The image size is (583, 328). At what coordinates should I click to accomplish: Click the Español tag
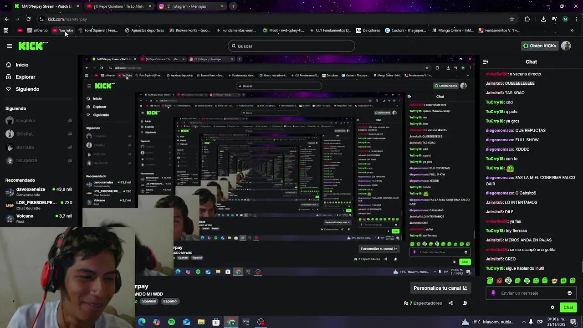(170, 301)
